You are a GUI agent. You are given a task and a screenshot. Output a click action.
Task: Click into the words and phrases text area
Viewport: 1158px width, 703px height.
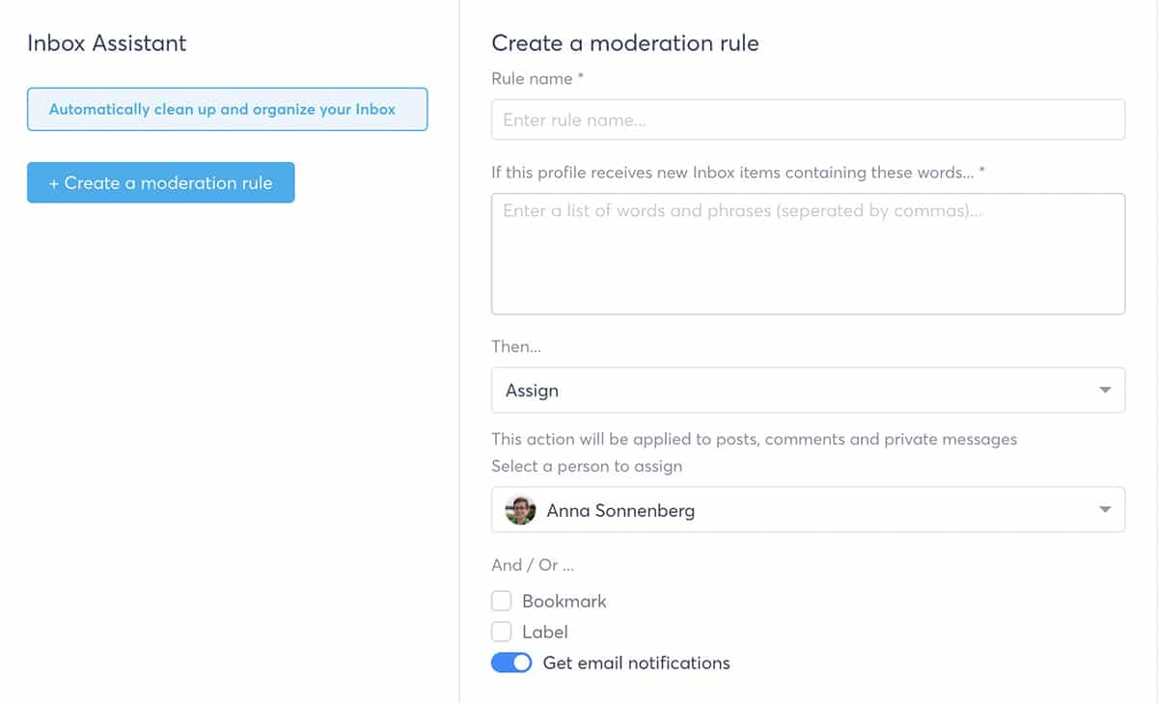(x=807, y=254)
